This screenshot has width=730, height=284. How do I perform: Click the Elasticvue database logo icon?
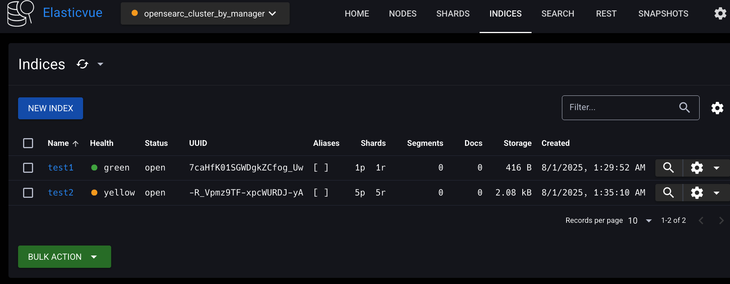click(x=20, y=13)
